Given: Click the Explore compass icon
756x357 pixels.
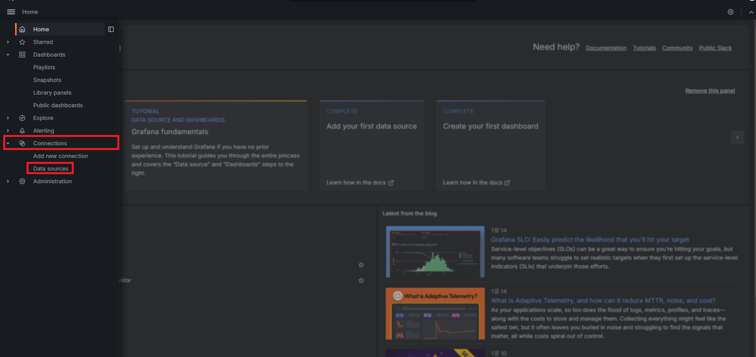Looking at the screenshot, I should (x=22, y=118).
